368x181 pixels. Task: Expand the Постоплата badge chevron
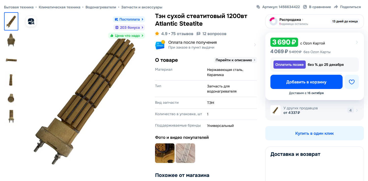click(143, 19)
